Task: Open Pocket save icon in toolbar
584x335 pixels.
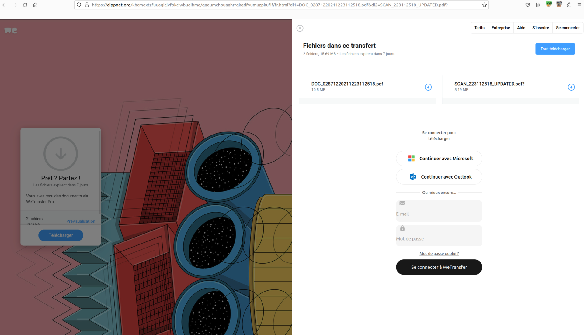Action: [x=527, y=5]
